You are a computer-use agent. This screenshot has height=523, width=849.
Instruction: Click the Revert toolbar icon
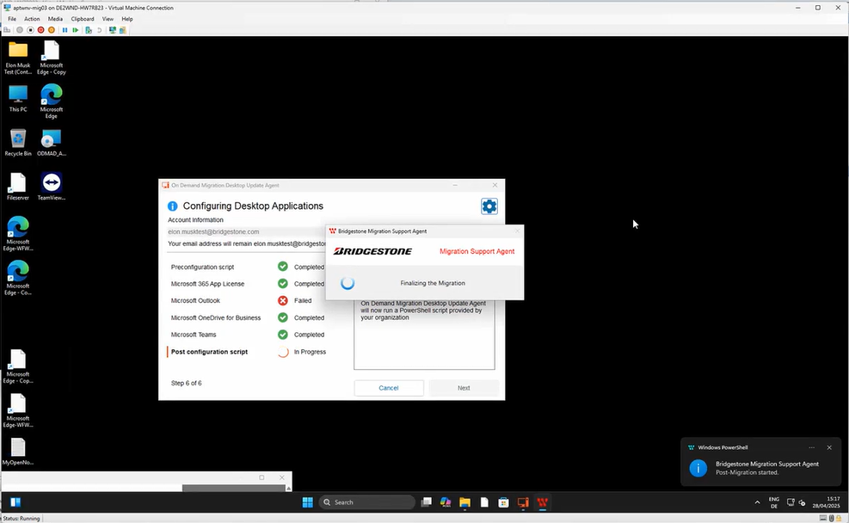(99, 30)
